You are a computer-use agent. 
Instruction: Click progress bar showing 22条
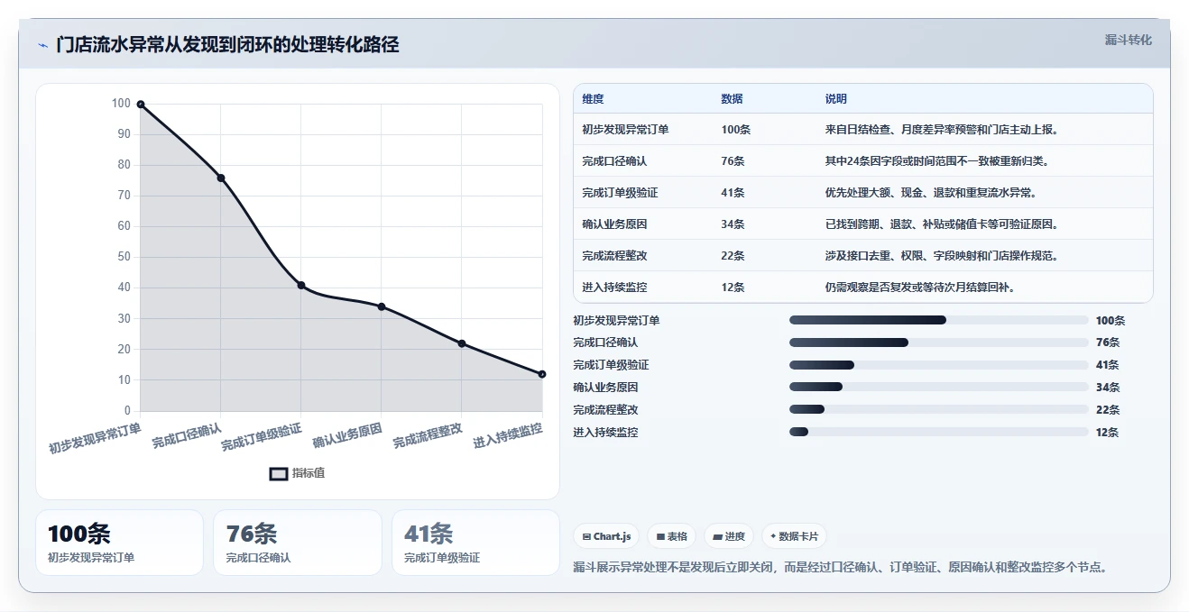[939, 409]
